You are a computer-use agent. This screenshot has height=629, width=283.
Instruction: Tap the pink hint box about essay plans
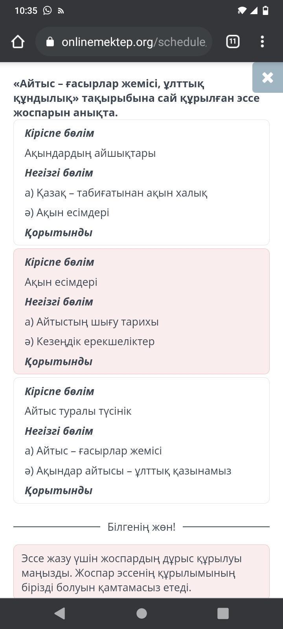coord(141,573)
